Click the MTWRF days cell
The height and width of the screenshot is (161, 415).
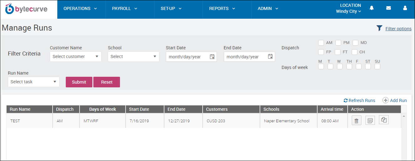103,121
